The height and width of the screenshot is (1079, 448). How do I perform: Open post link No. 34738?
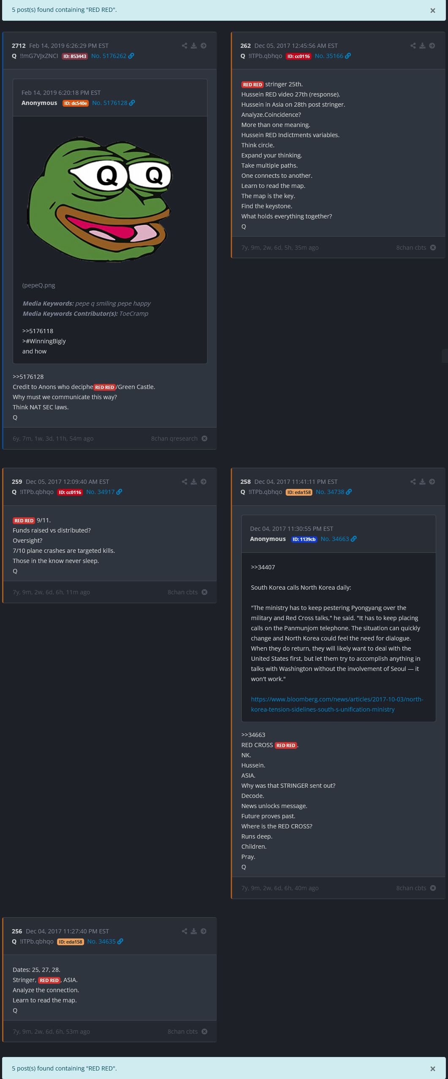(330, 492)
